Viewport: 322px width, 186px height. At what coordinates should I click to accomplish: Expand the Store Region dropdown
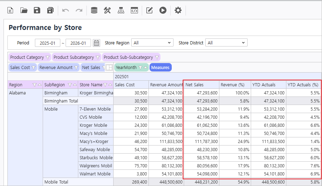click(152, 43)
